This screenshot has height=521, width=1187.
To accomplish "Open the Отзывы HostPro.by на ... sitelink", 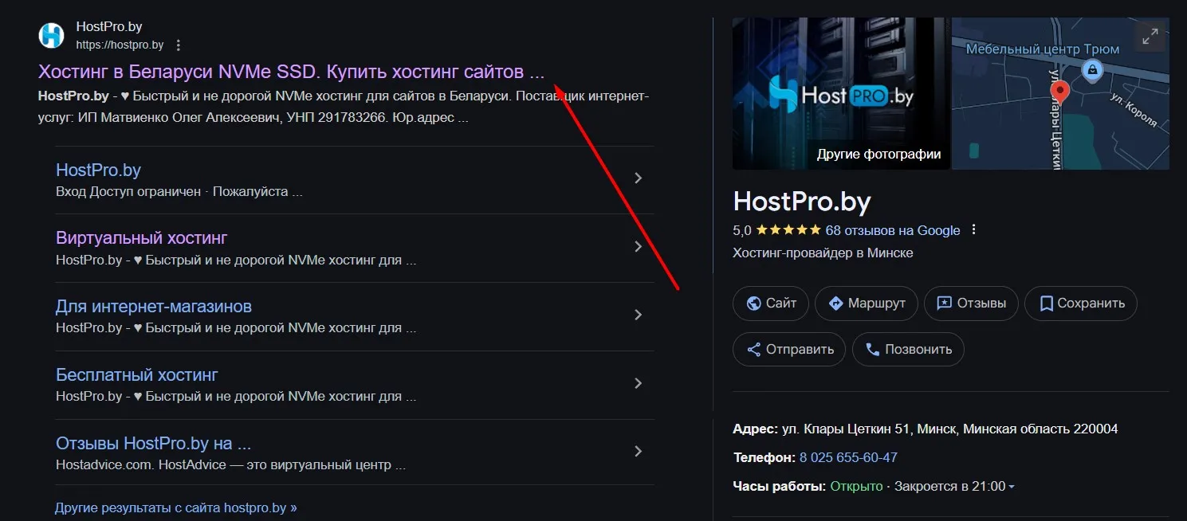I will pyautogui.click(x=154, y=444).
